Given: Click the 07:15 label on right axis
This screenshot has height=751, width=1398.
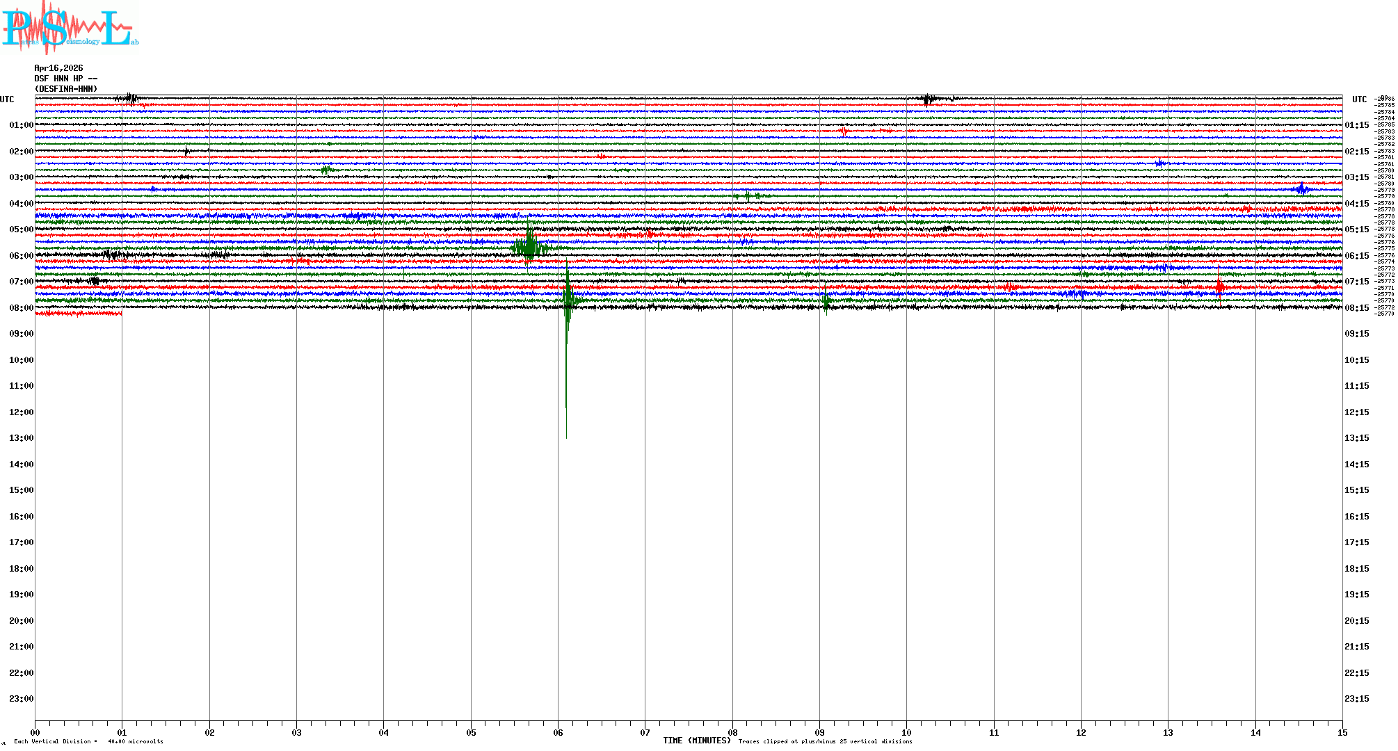Looking at the screenshot, I should [x=1356, y=282].
